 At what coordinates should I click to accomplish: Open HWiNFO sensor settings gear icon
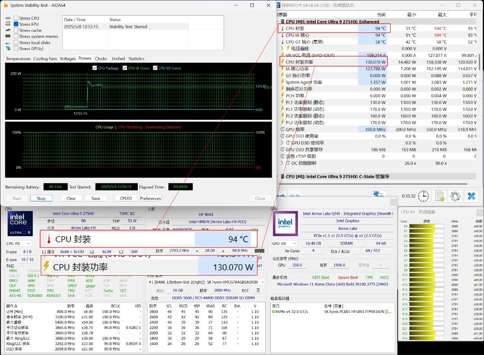click(455, 196)
